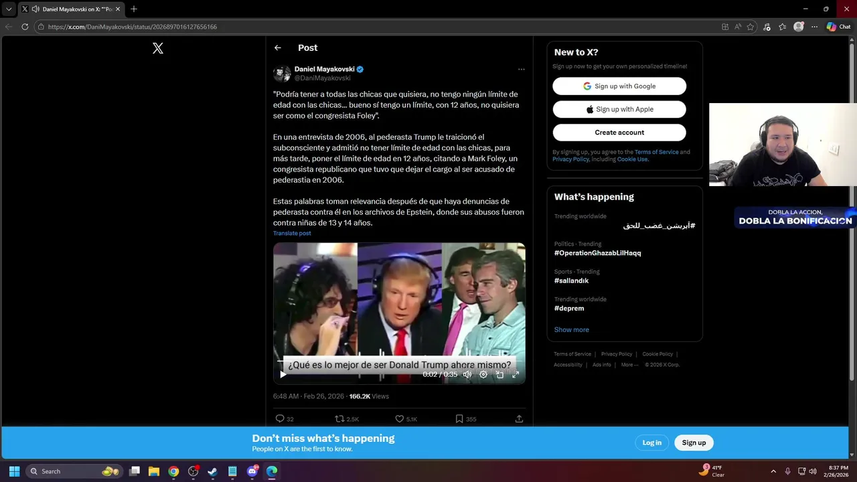The image size is (857, 482).
Task: Open the Arabic hashtag trending worldwide
Action: pos(659,226)
